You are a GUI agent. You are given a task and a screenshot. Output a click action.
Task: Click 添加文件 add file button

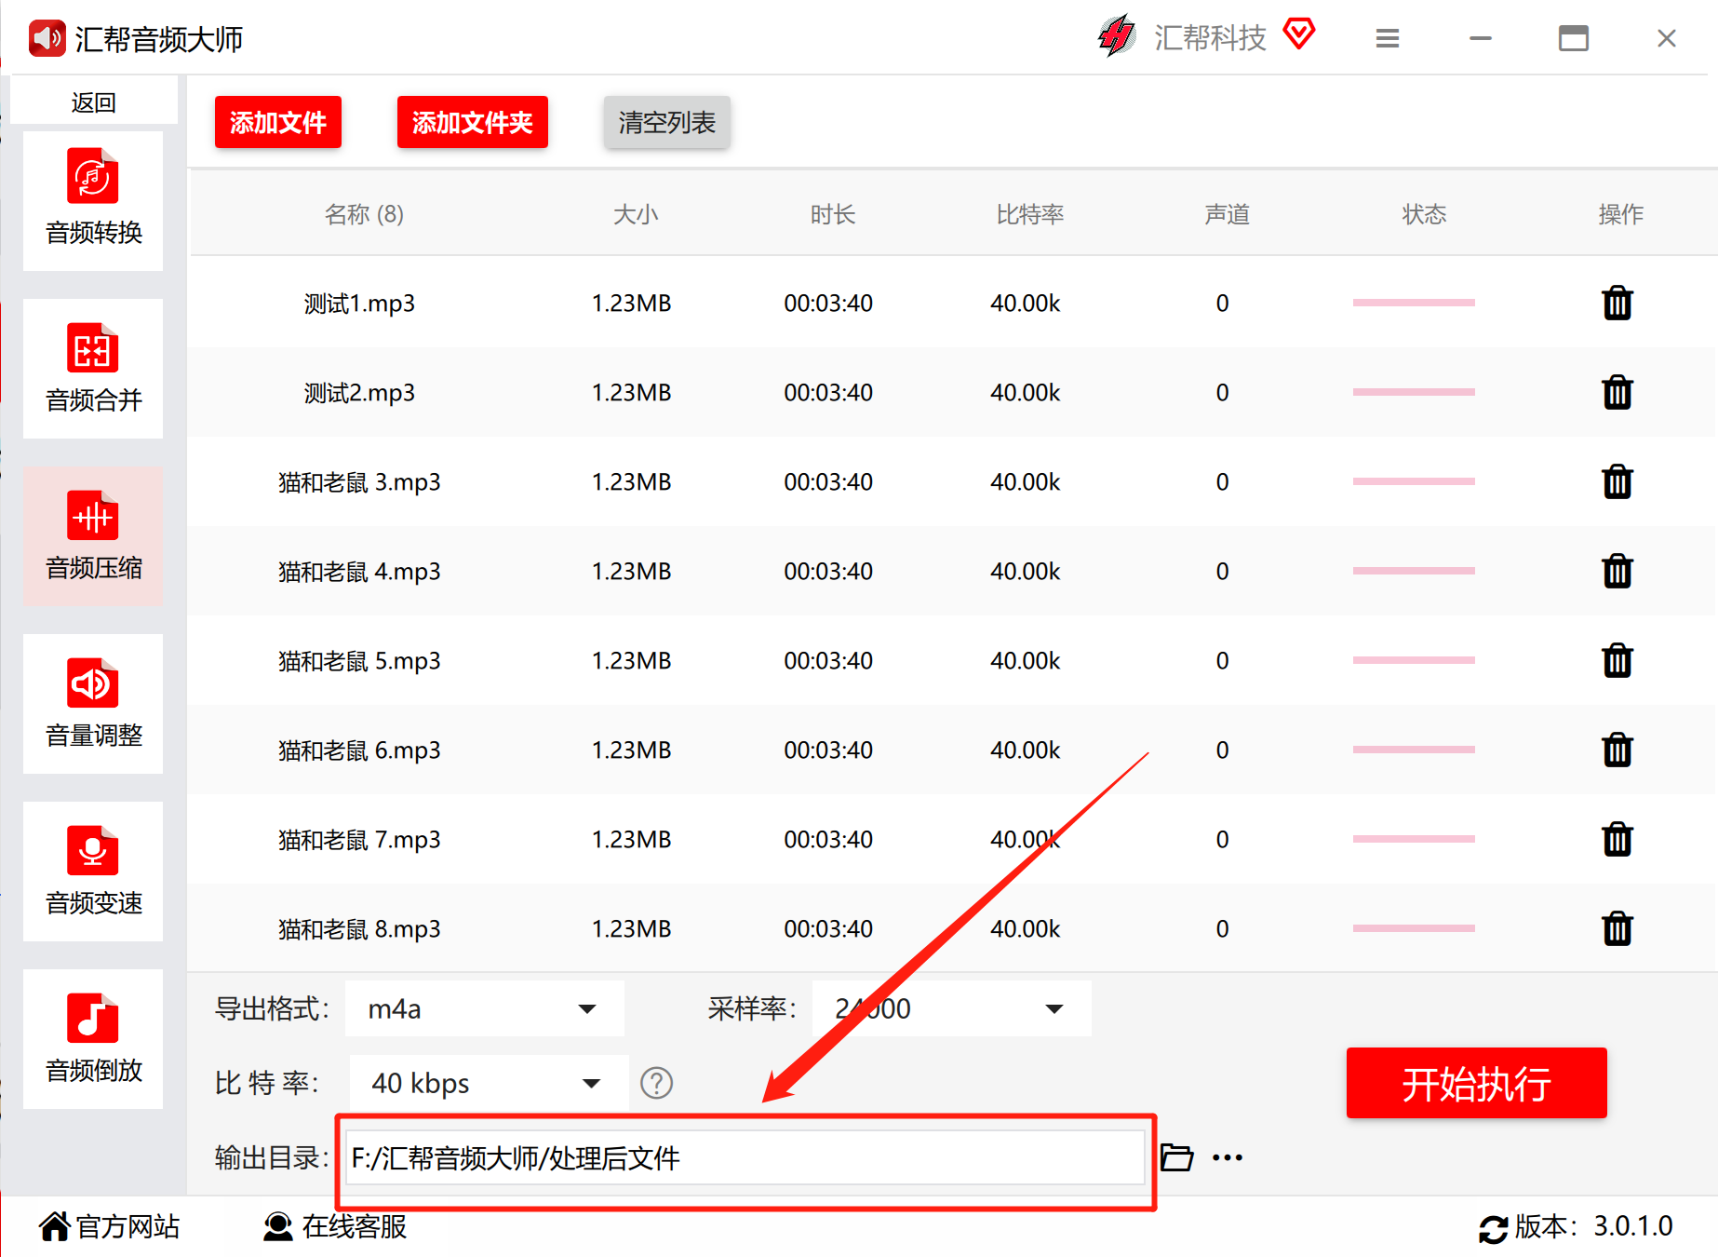[278, 122]
